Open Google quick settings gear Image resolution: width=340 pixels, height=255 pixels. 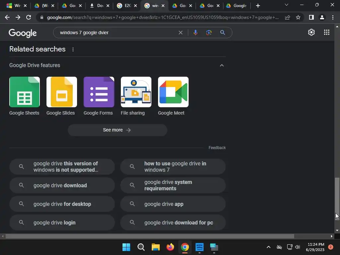click(x=311, y=32)
